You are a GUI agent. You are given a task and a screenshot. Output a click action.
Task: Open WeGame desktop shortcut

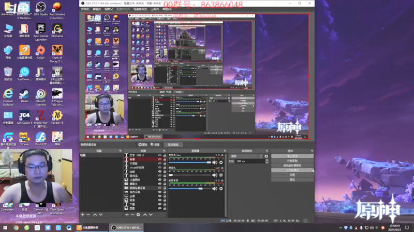point(57,30)
